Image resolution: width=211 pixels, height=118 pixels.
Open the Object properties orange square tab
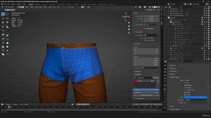(x=165, y=89)
